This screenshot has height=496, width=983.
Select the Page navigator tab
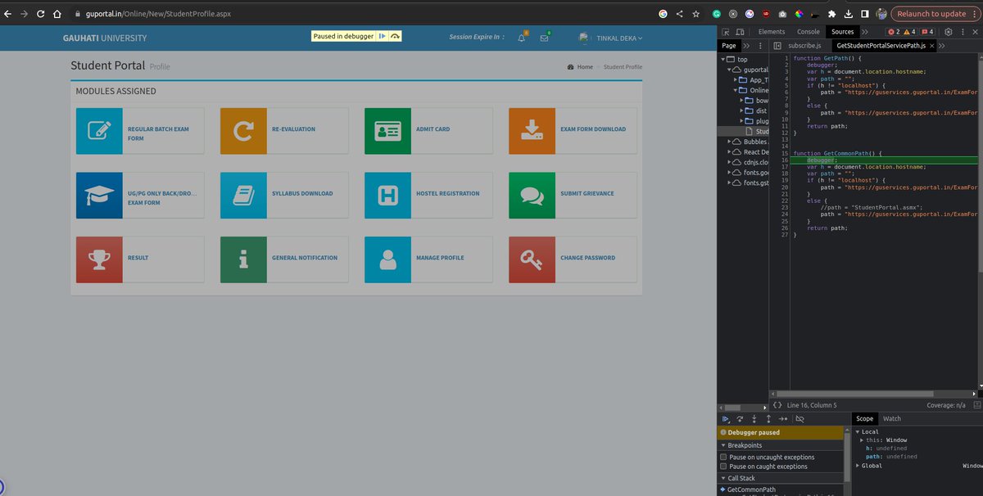[x=728, y=46]
